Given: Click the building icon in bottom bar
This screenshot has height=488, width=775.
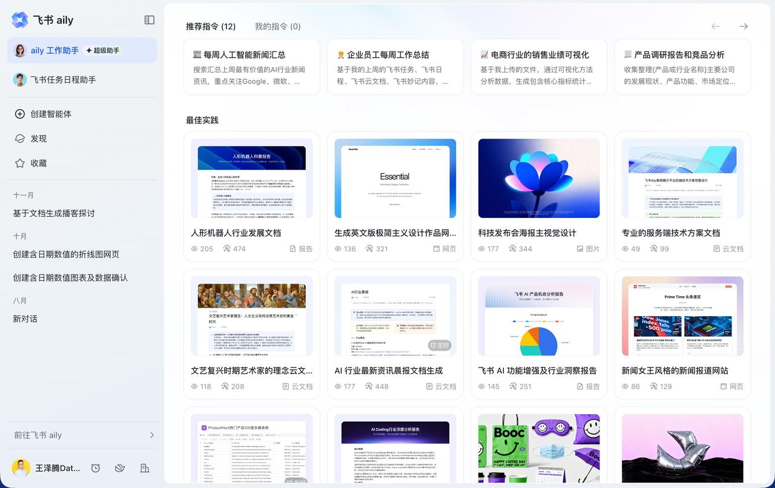Looking at the screenshot, I should 145,468.
